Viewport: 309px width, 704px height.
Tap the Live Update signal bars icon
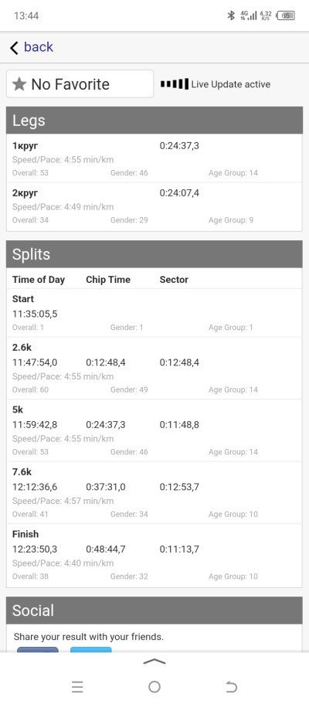click(x=175, y=84)
